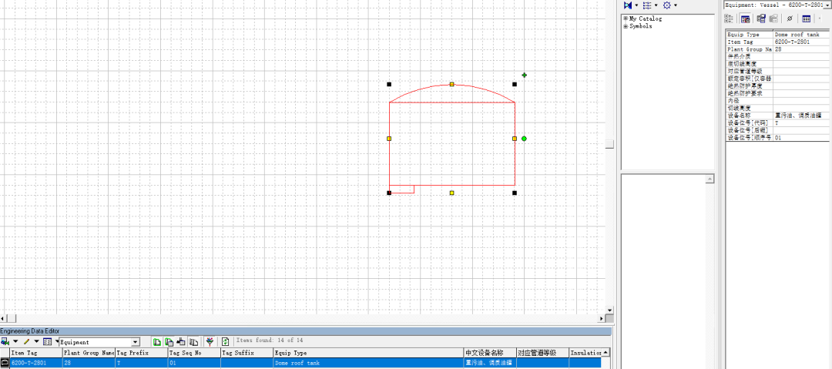Click the green rotation handle beside the tank
Image resolution: width=832 pixels, height=369 pixels.
[x=524, y=139]
